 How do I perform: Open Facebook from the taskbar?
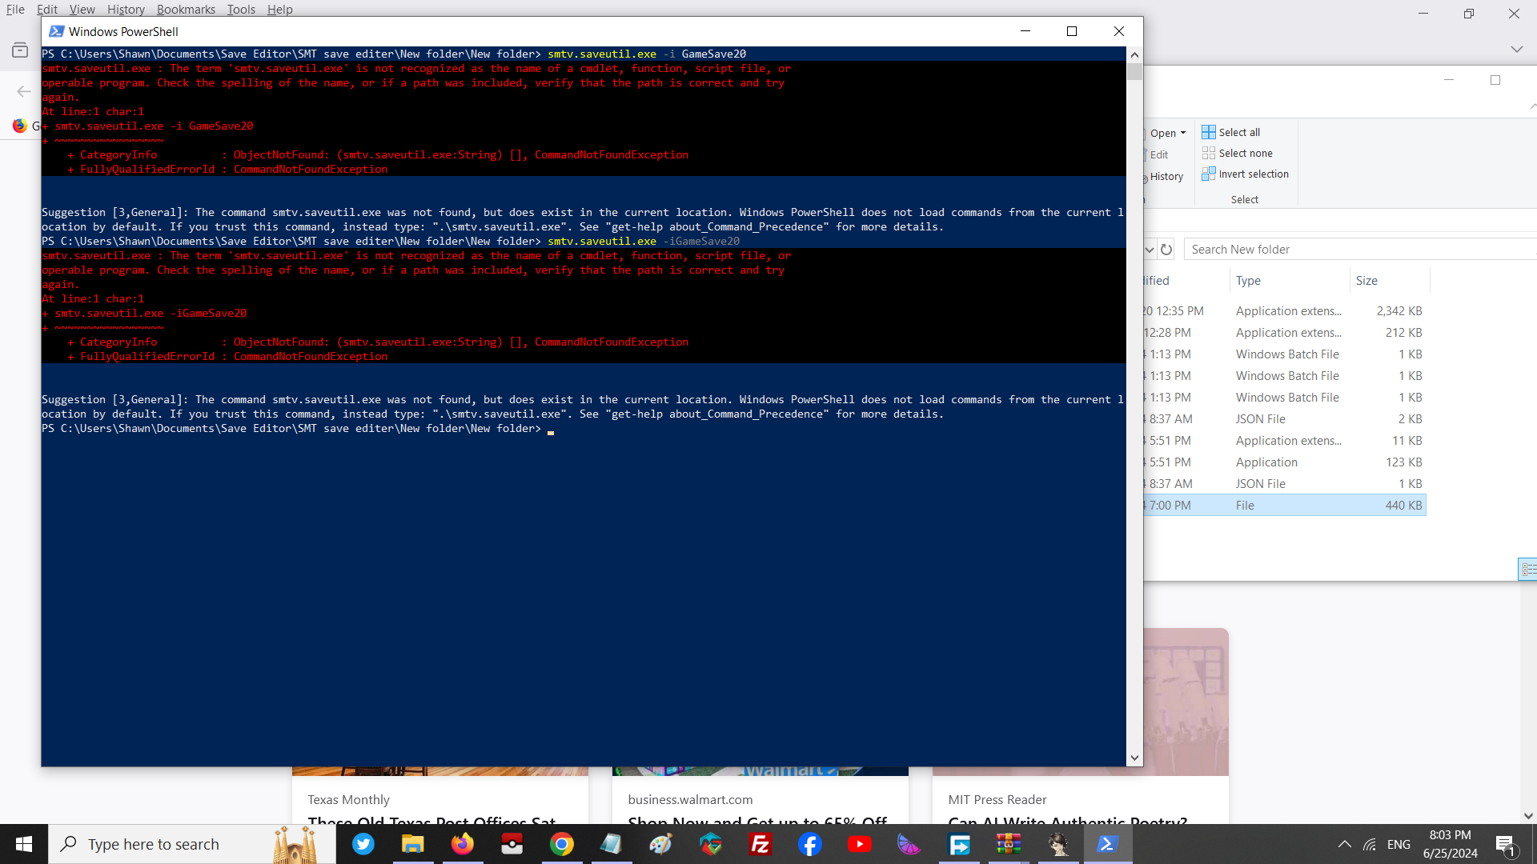coord(810,844)
